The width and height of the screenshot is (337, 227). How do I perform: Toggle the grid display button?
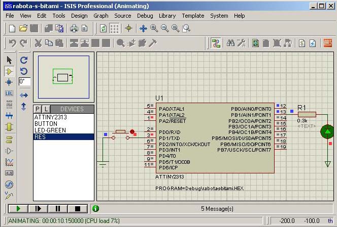115,28
